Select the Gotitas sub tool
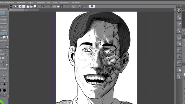This screenshot has width=185, height=104. click(x=3, y=31)
